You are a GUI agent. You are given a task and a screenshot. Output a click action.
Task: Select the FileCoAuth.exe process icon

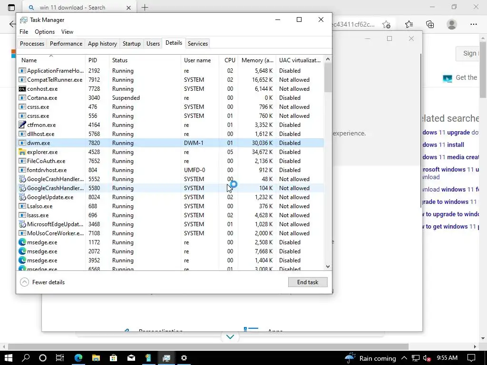[x=22, y=161]
